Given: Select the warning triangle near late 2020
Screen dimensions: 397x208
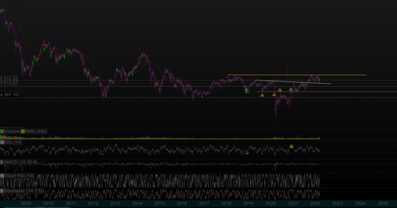Looking at the screenshot, I should tap(291, 89).
